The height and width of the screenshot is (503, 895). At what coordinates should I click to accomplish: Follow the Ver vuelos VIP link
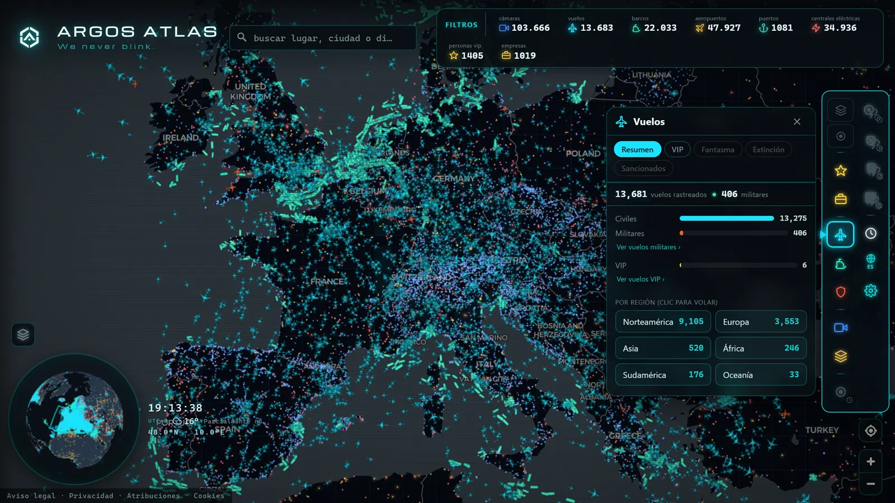coord(640,279)
